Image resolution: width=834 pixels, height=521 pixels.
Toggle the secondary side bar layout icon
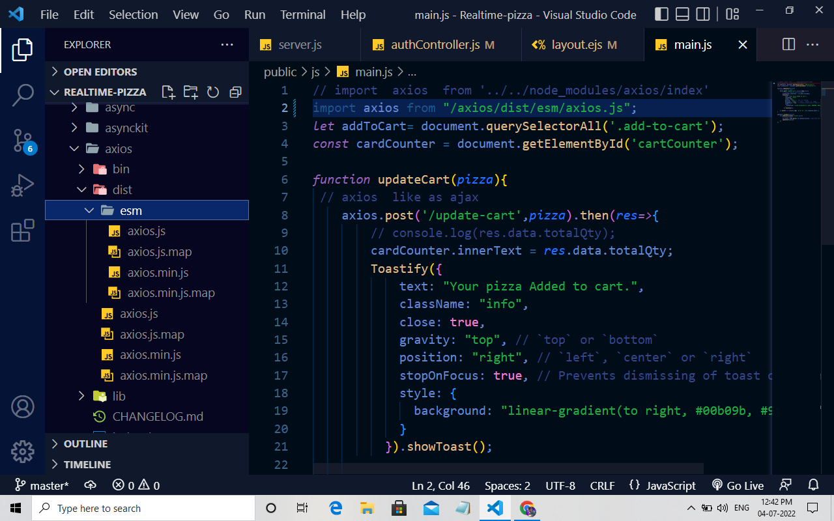point(703,14)
